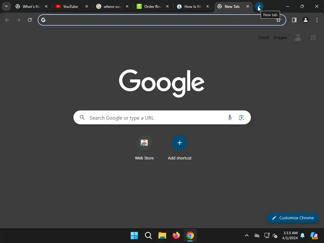Image resolution: width=324 pixels, height=243 pixels.
Task: Open Customize Chrome
Action: (x=293, y=218)
